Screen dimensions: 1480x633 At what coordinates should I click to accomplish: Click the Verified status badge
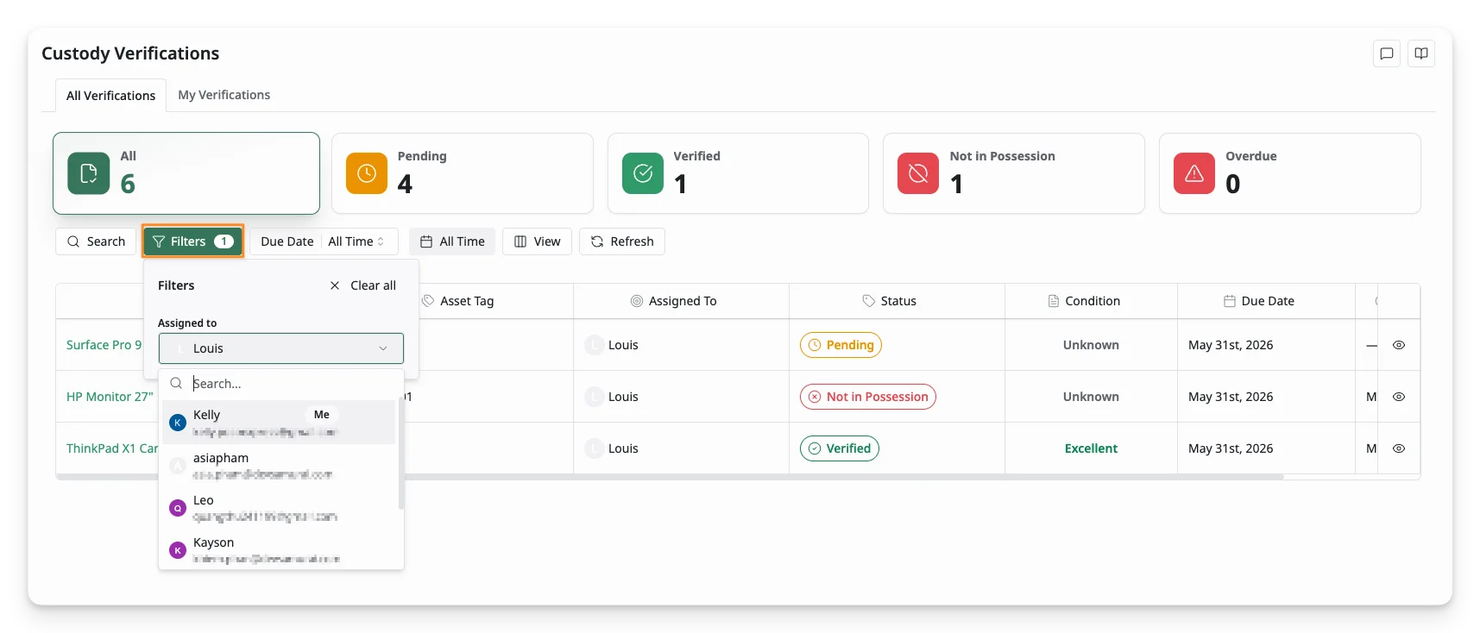840,448
